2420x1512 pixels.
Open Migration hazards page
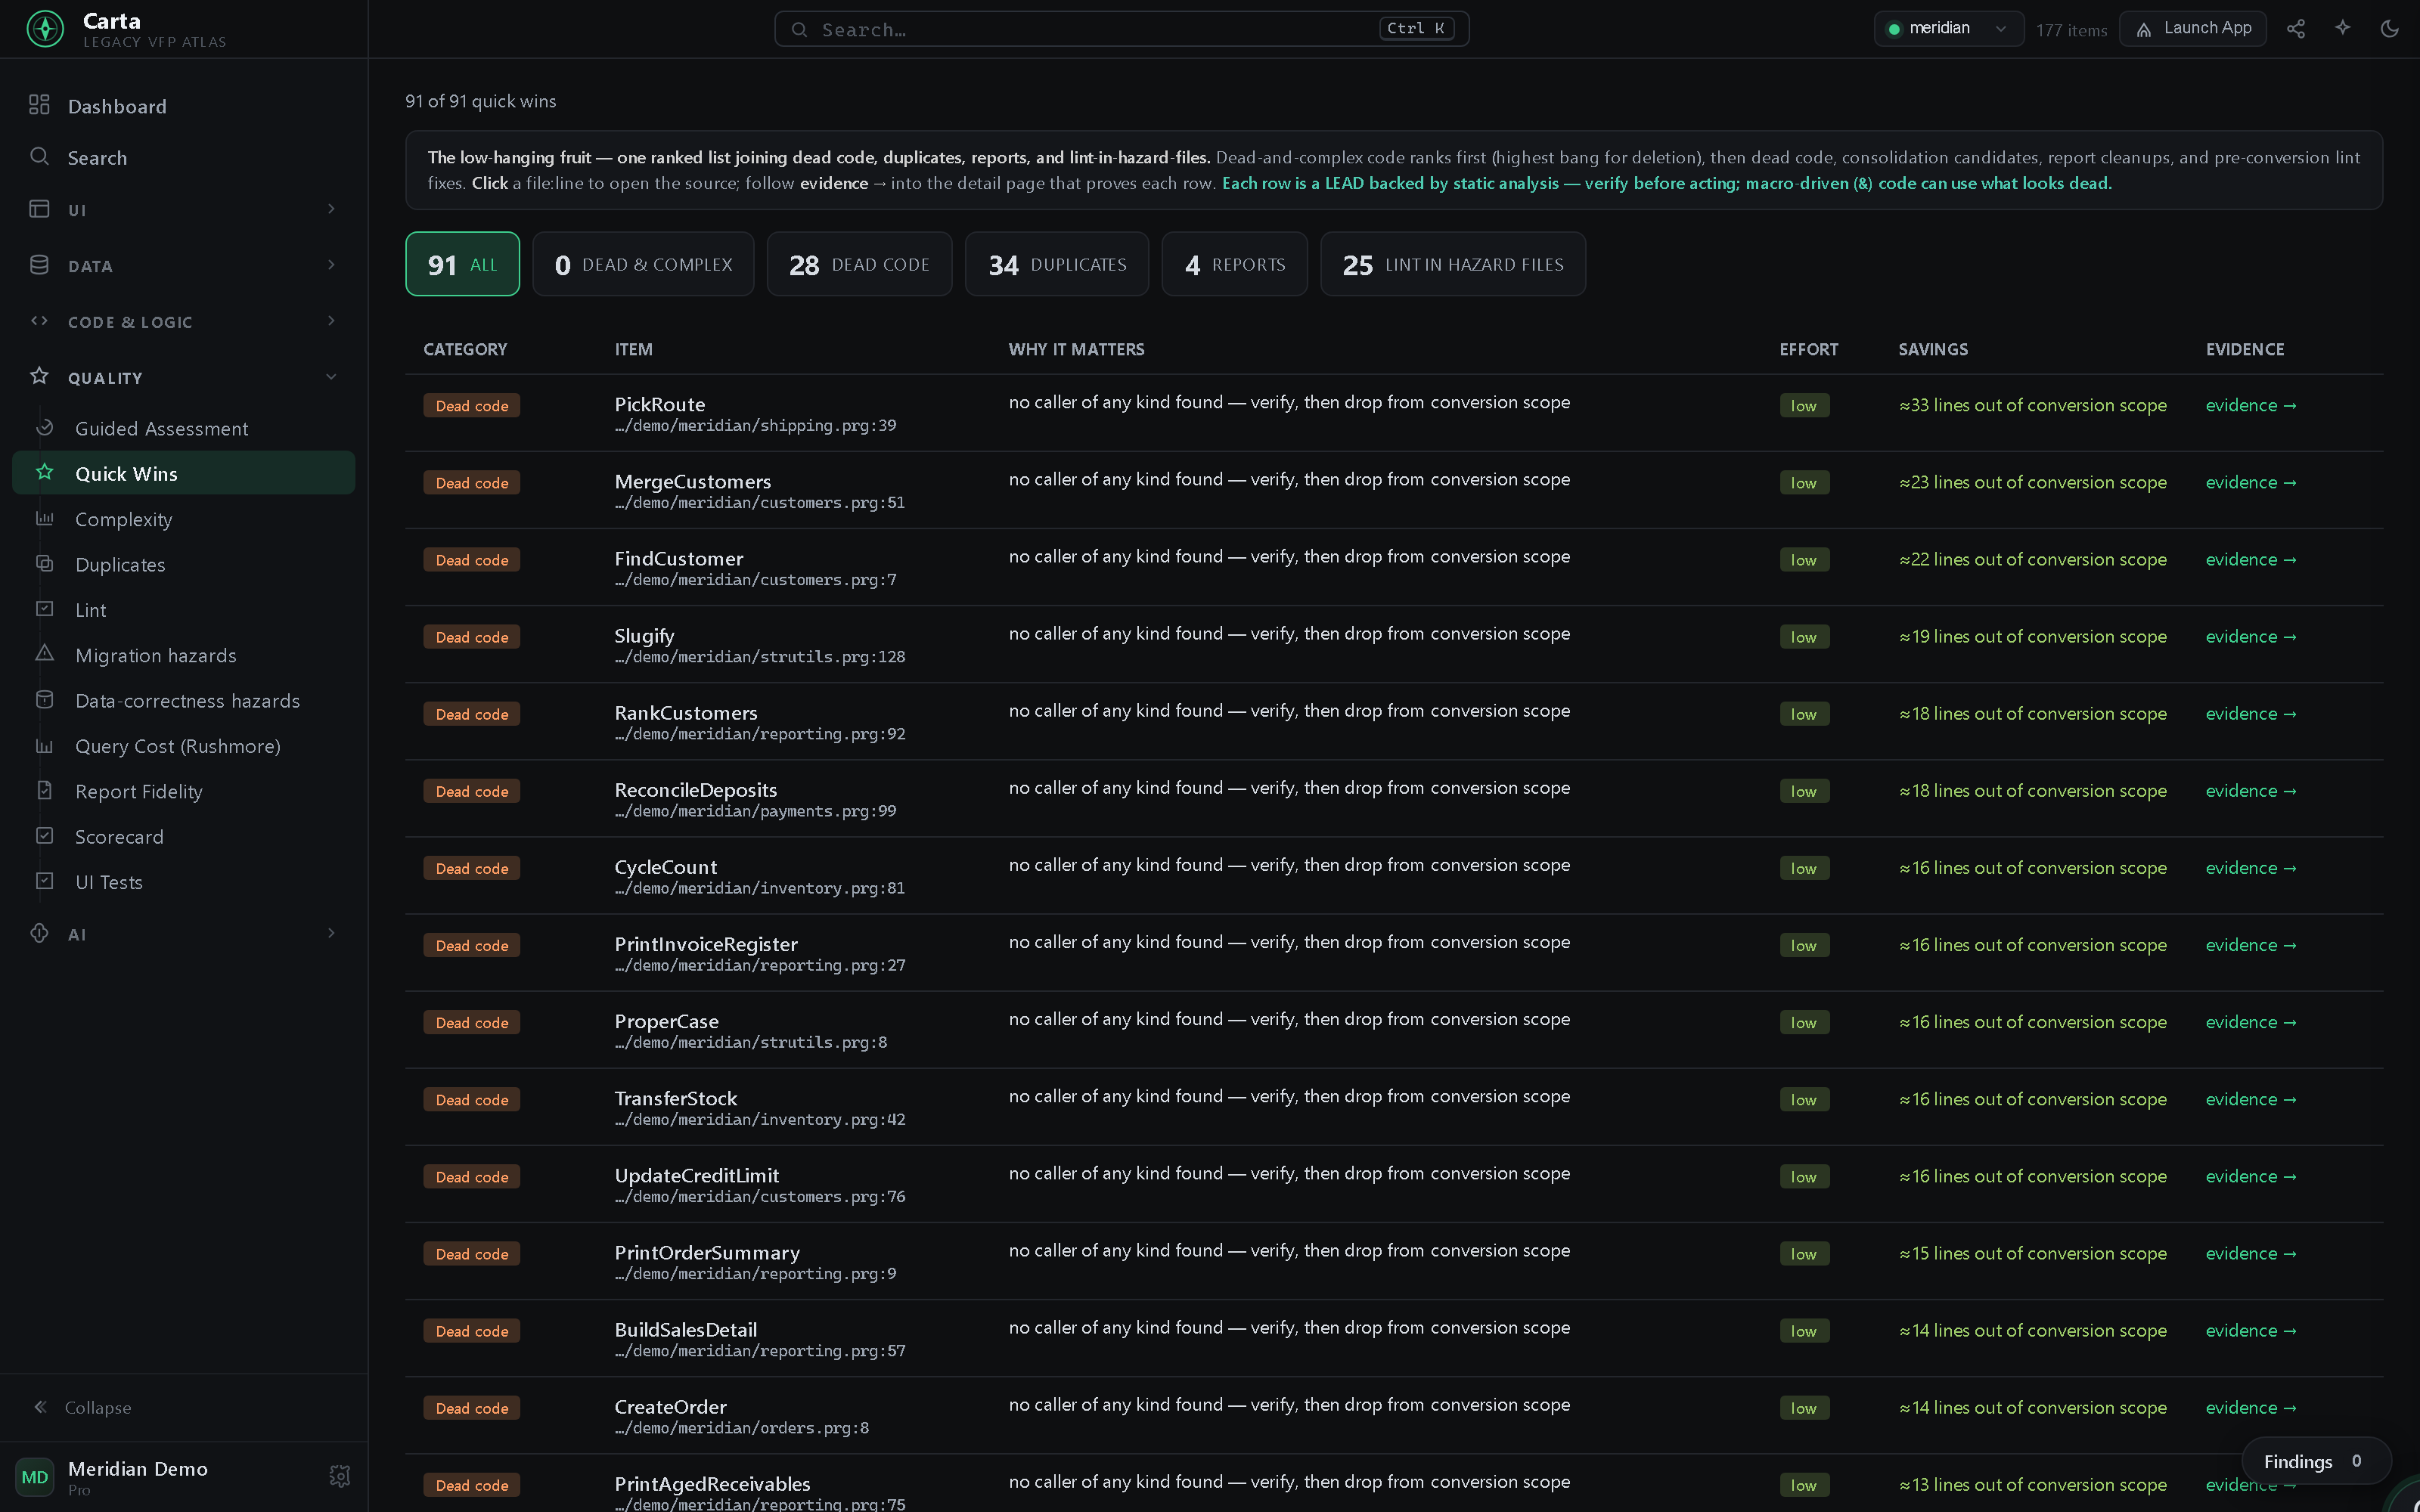[183, 655]
